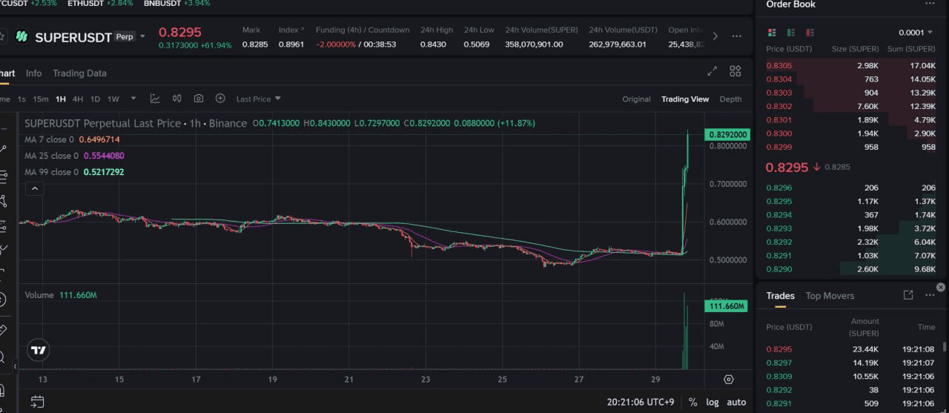Viewport: 949px width, 413px height.
Task: Switch to the Depth chart view
Action: tap(730, 99)
